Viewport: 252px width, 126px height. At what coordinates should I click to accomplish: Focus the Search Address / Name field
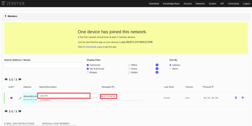pos(43,65)
